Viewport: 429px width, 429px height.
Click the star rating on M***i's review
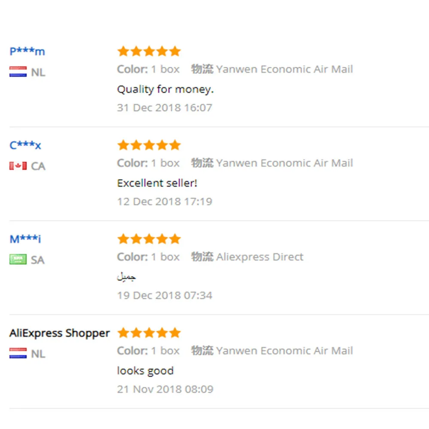pos(149,239)
